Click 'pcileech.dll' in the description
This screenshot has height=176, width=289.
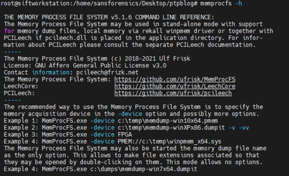(x=66, y=38)
